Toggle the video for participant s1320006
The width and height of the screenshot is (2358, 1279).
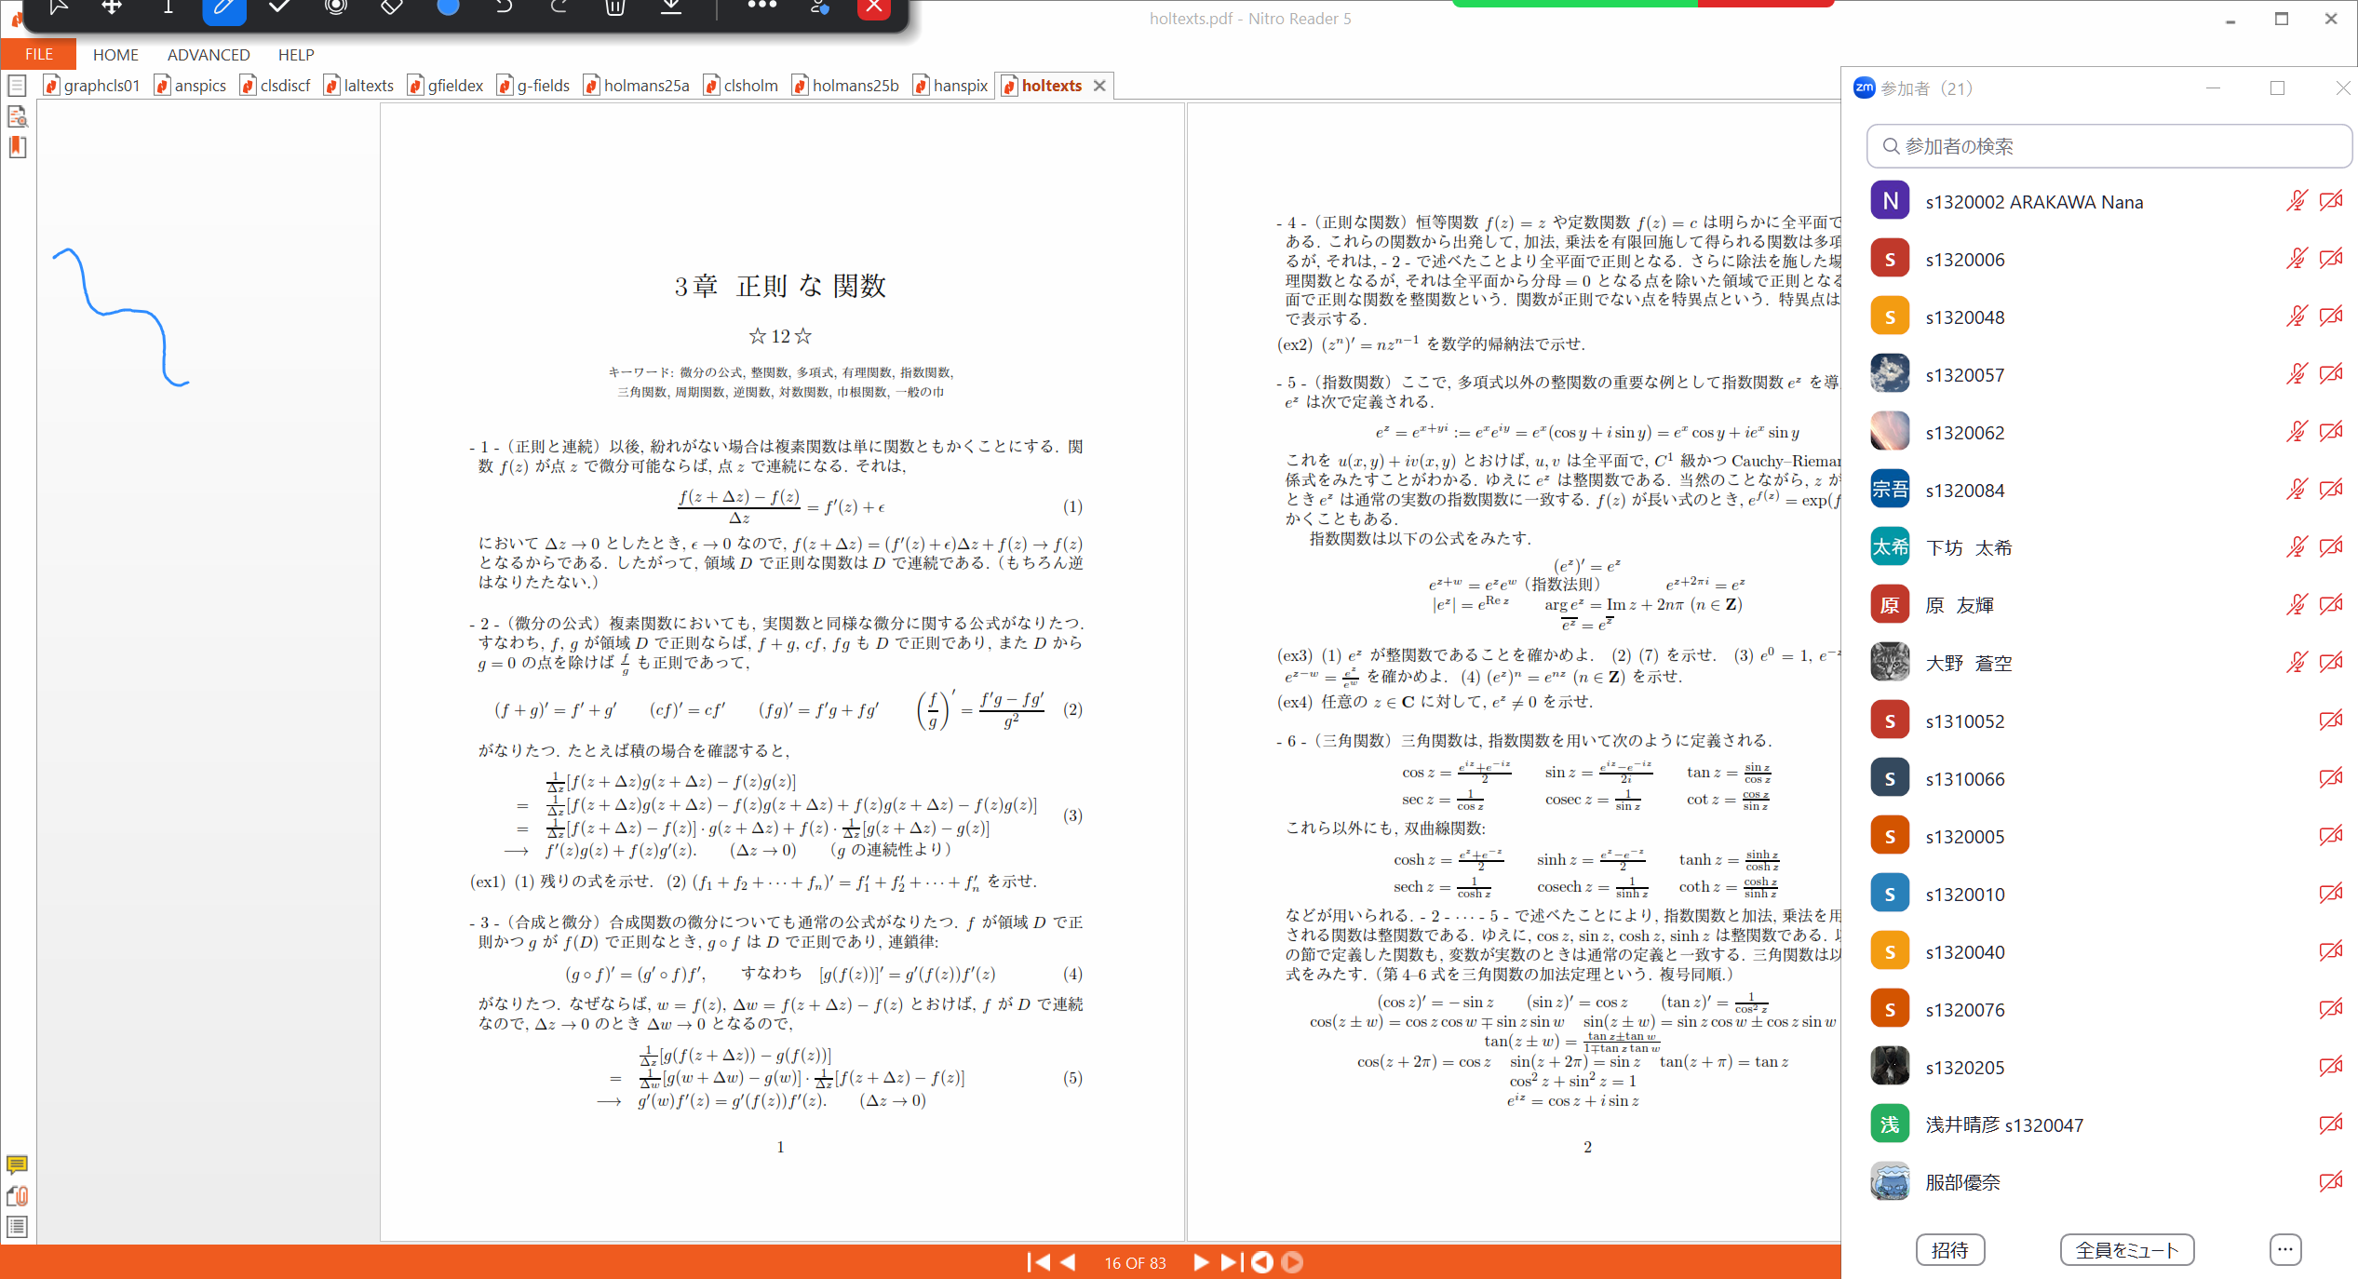click(2332, 259)
